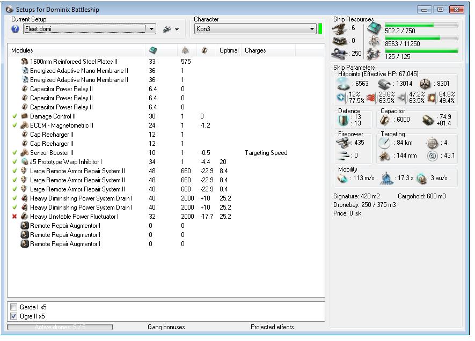The image size is (475, 341).
Task: Click the capacitor column header icon
Action: (204, 50)
